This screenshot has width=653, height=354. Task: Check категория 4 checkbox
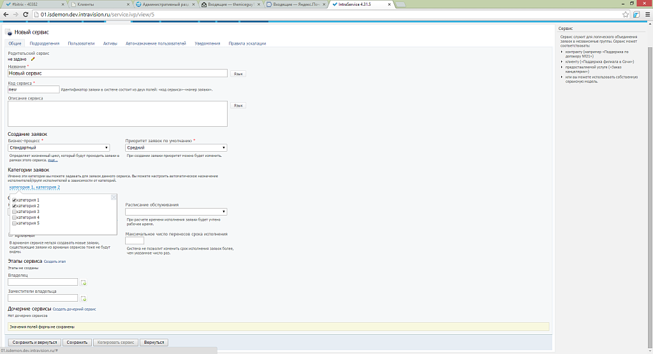(x=14, y=218)
